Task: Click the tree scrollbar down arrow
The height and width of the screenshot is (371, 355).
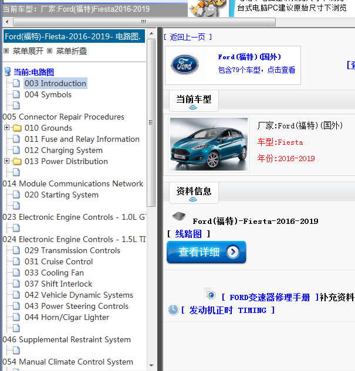Action: coord(151,366)
